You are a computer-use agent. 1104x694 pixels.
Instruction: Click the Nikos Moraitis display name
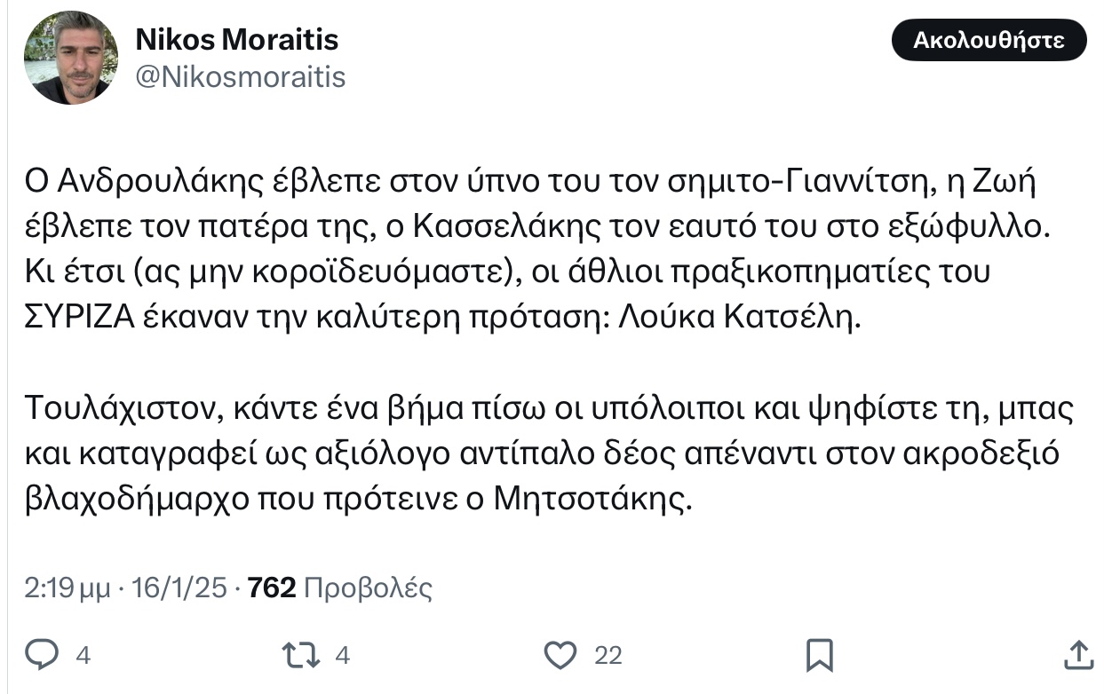pos(236,39)
